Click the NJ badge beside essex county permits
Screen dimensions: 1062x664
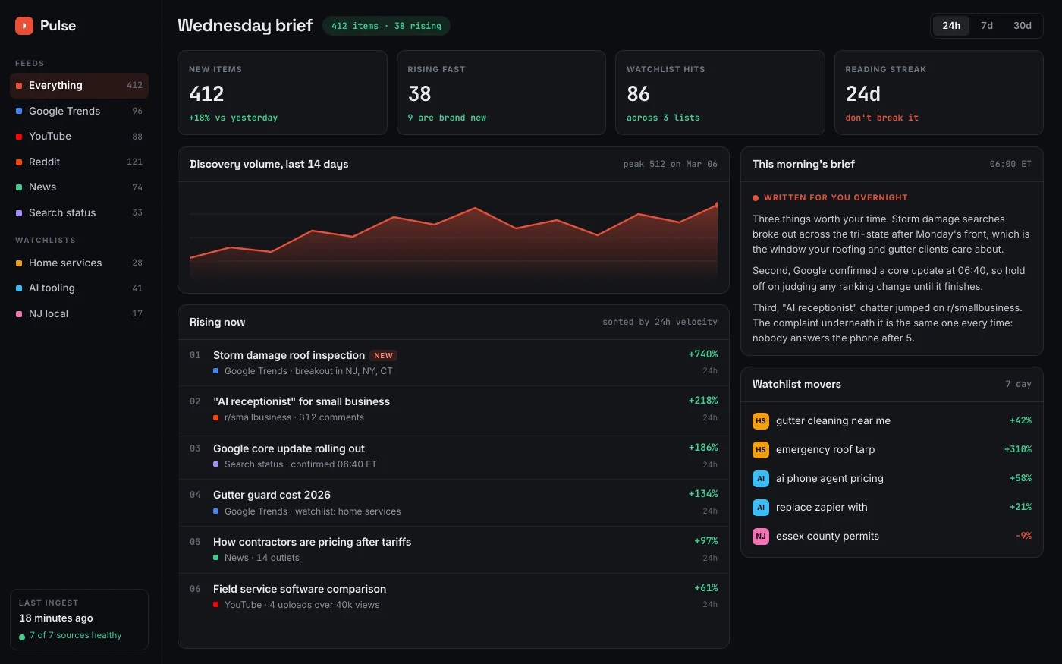761,537
